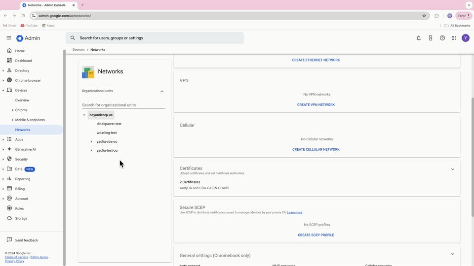Open the browser extensions puzzle icon
This screenshot has height=266, width=474.
click(x=436, y=16)
